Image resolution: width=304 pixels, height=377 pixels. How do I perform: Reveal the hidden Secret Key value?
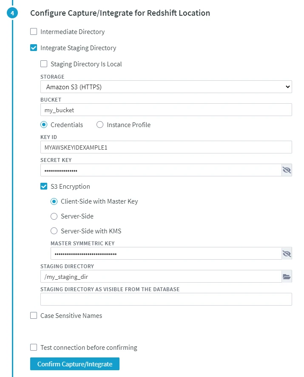[x=287, y=170]
